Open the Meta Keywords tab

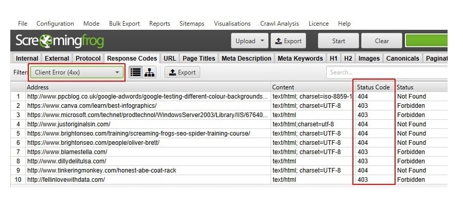point(300,59)
